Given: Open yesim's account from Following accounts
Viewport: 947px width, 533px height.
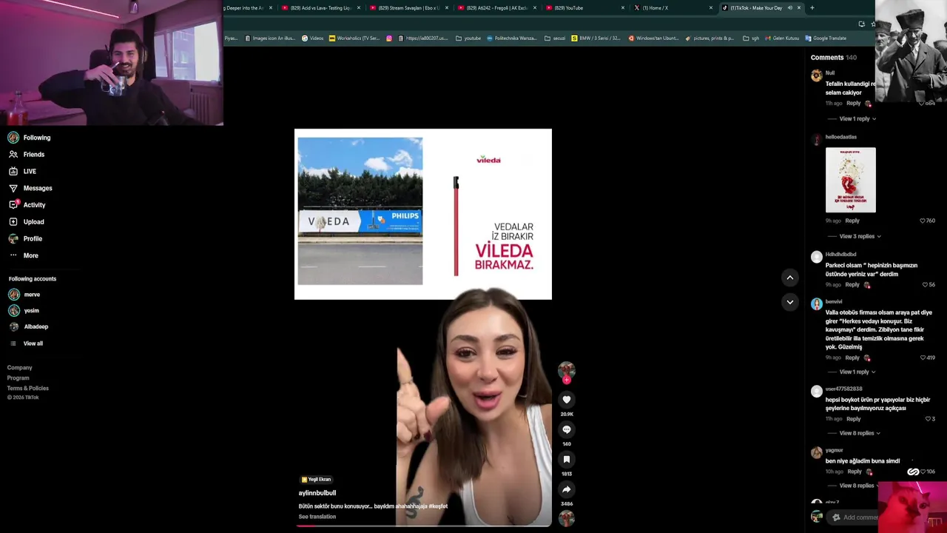Looking at the screenshot, I should [x=24, y=311].
